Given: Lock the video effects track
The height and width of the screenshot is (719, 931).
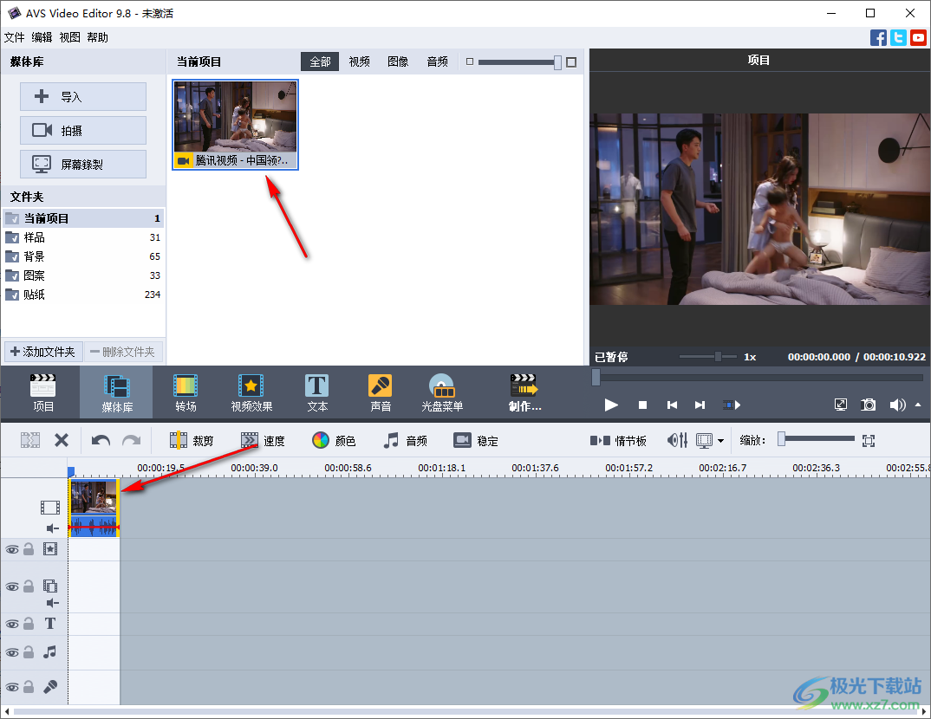Looking at the screenshot, I should coord(29,549).
